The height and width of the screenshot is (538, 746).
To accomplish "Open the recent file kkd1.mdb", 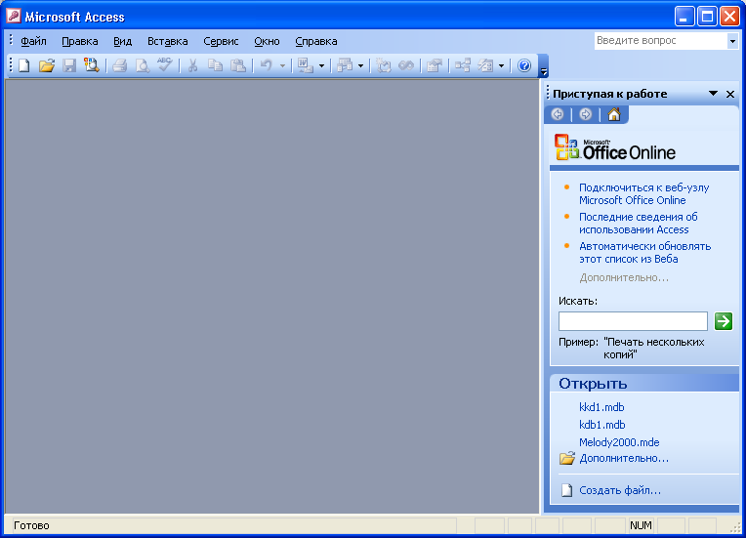I will (x=601, y=407).
